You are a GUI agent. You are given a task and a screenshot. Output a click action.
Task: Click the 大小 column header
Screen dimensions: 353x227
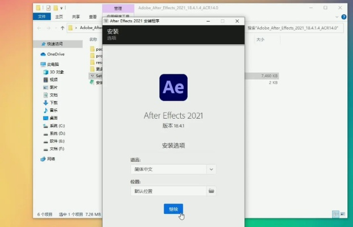click(260, 40)
